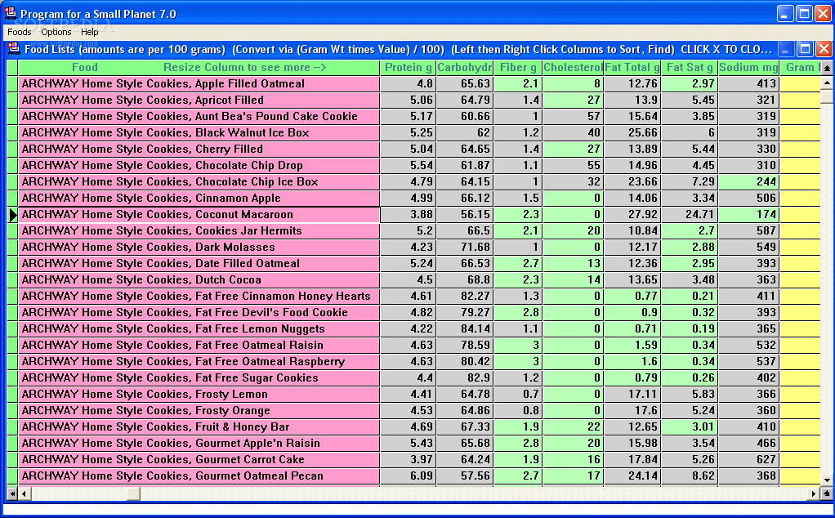
Task: Sort by the Sodium mg column header
Action: (x=748, y=68)
